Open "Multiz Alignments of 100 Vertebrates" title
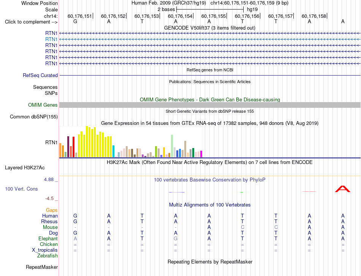Image resolution: width=361 pixels, height=276 pixels. (x=210, y=205)
